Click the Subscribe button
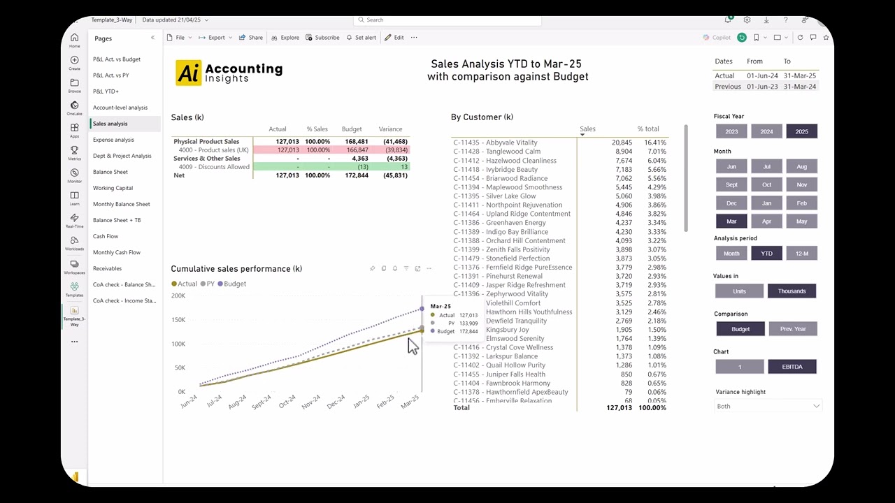Screen dimensions: 895x503 pos(322,38)
